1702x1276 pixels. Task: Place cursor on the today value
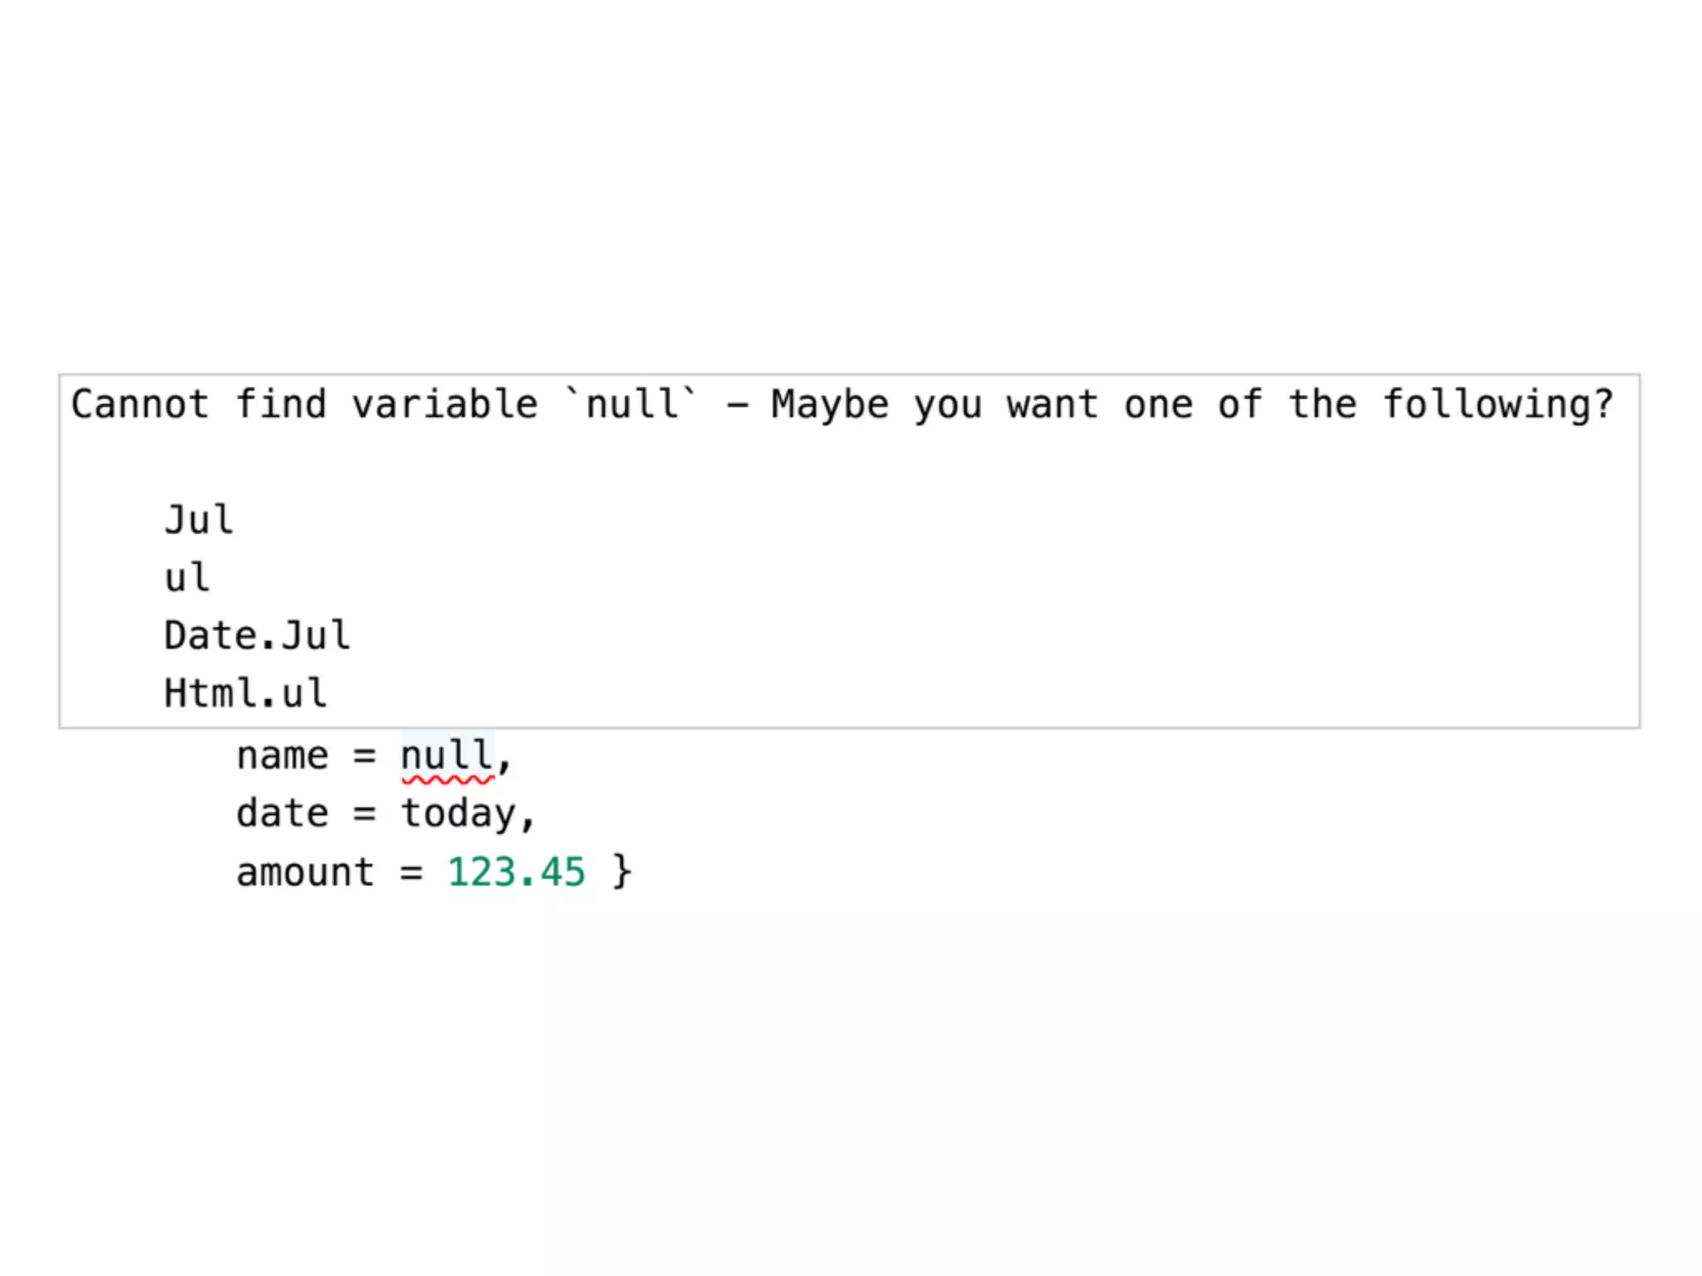(x=459, y=815)
